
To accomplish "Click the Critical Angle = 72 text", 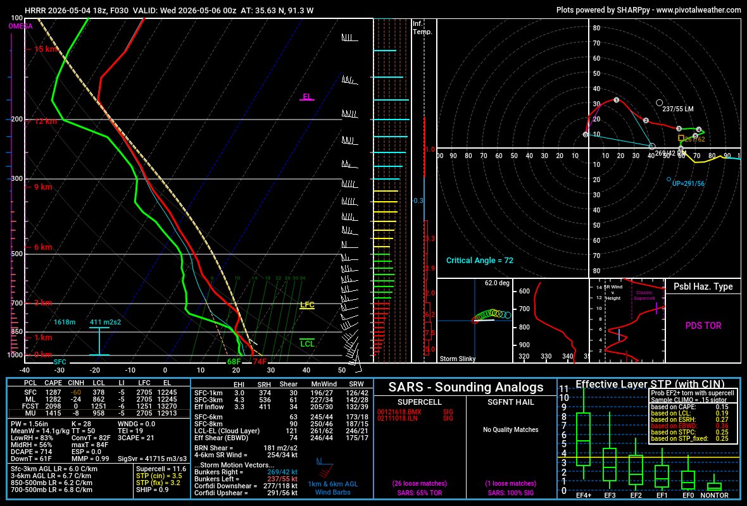I will [480, 261].
